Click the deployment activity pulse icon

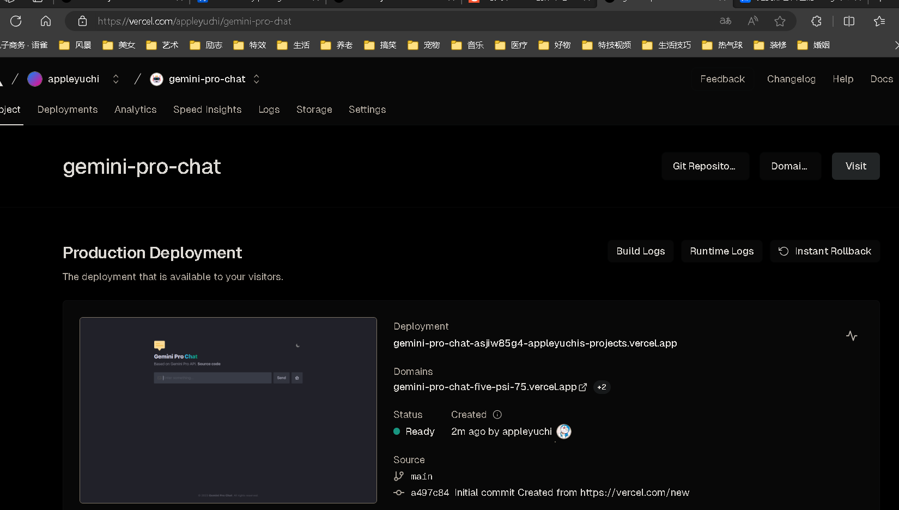pos(852,336)
